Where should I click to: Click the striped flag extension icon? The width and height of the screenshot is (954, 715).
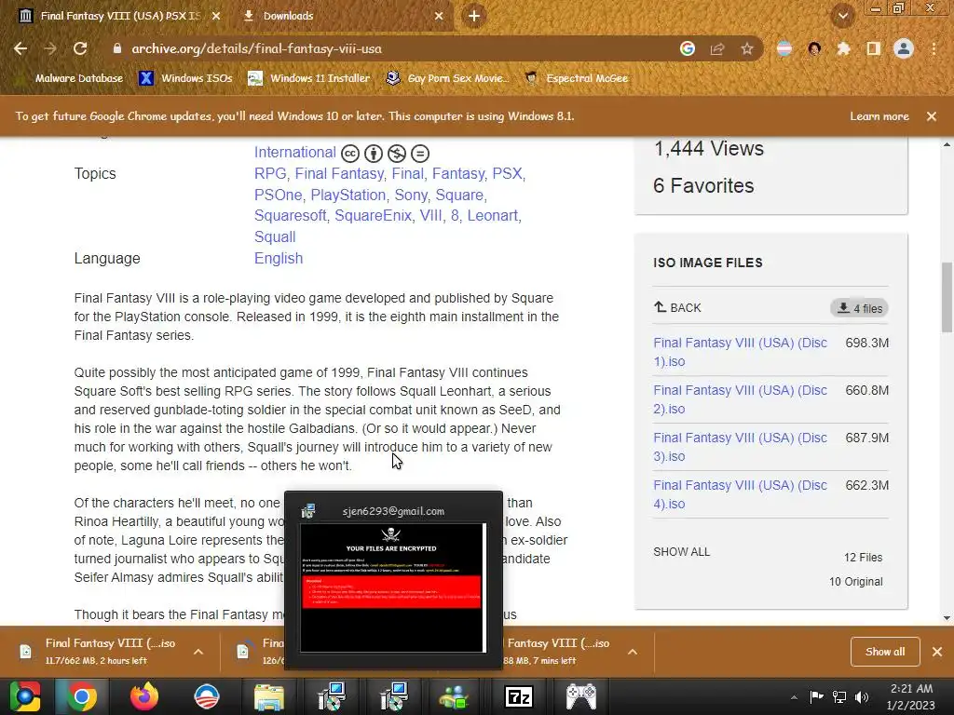coord(784,48)
